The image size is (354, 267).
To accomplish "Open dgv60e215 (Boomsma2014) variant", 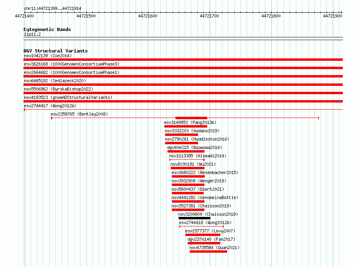I will (195, 147).
